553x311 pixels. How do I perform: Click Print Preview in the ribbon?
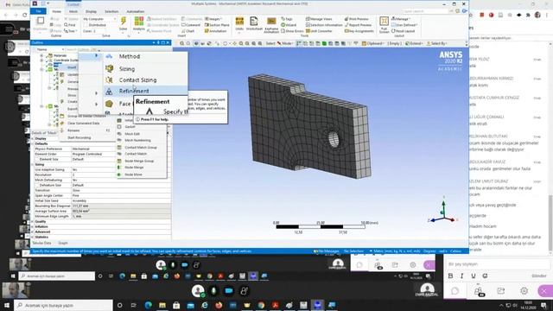tap(356, 19)
